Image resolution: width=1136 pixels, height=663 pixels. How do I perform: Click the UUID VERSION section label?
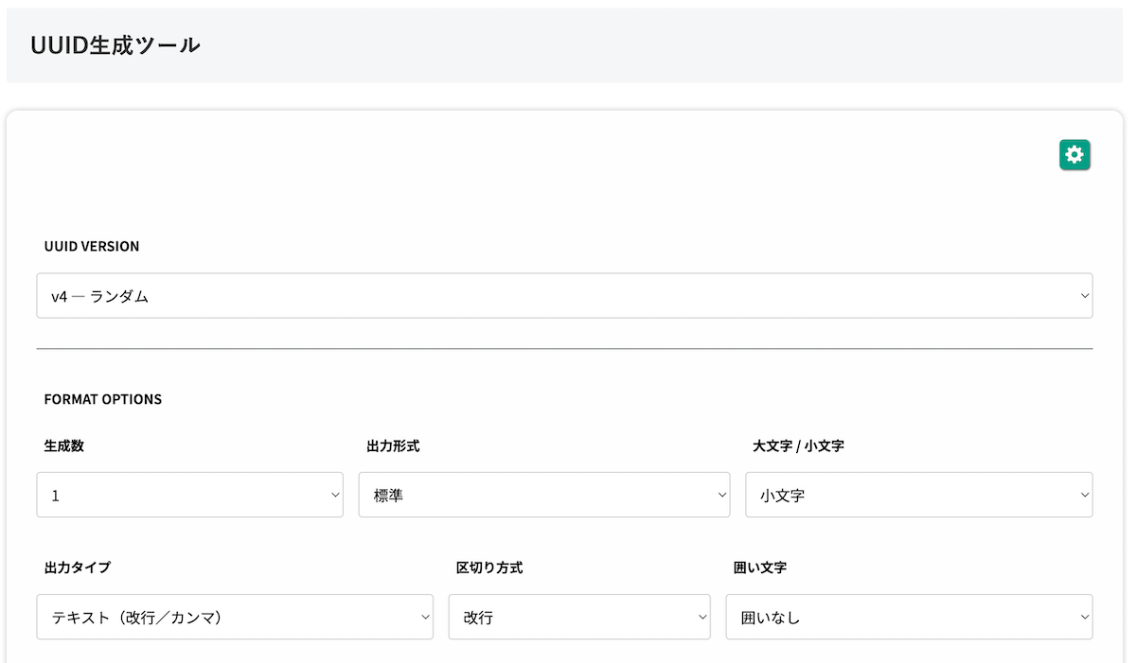[92, 246]
